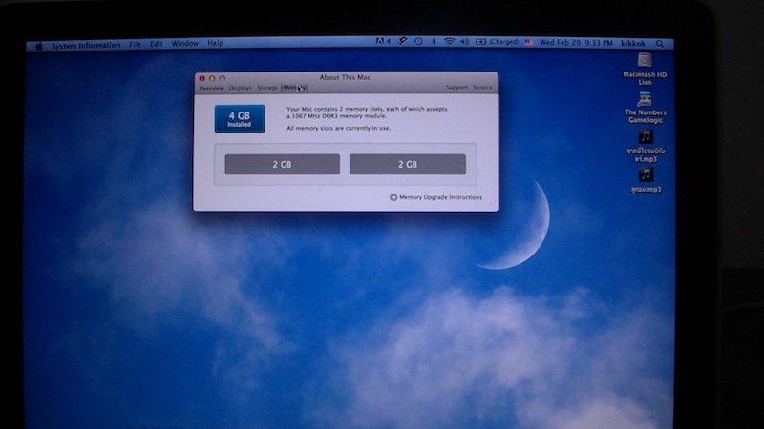Click the Memory Upgrade Instructions link

point(440,197)
